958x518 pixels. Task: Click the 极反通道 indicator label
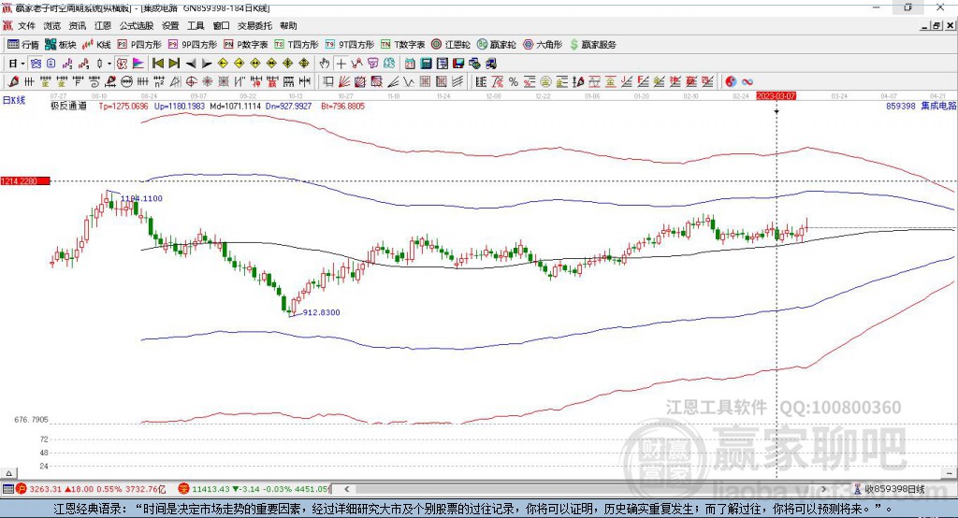(x=68, y=106)
